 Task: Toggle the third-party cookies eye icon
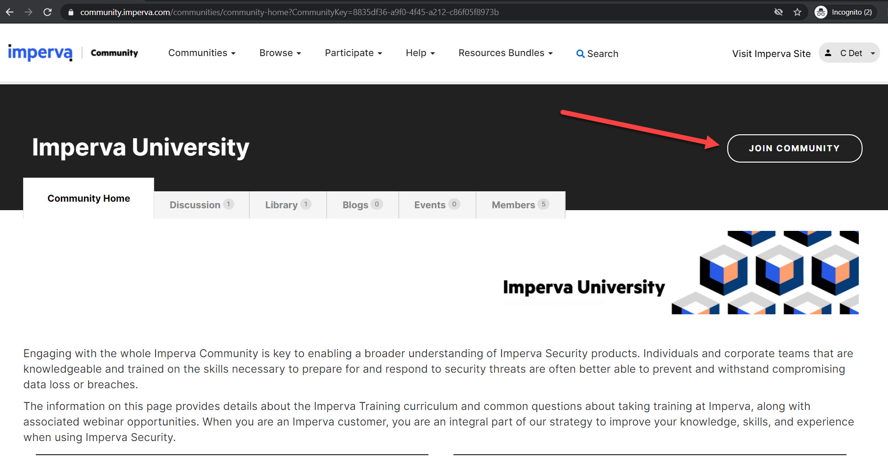tap(778, 12)
